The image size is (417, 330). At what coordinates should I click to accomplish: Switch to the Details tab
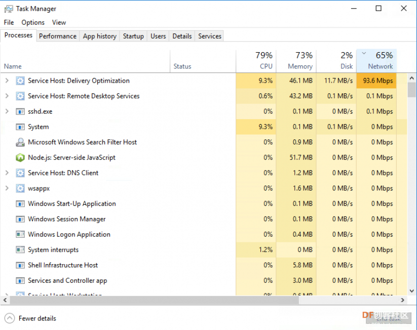182,36
